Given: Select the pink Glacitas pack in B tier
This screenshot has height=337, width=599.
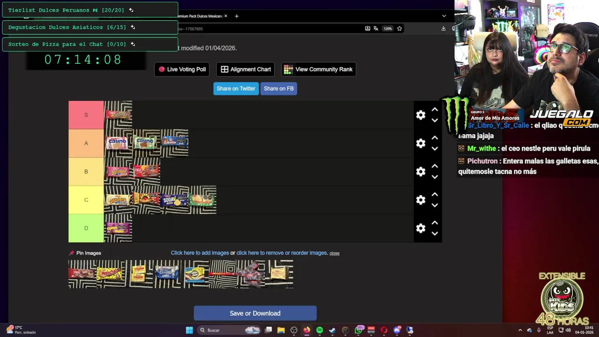Looking at the screenshot, I should tap(118, 171).
